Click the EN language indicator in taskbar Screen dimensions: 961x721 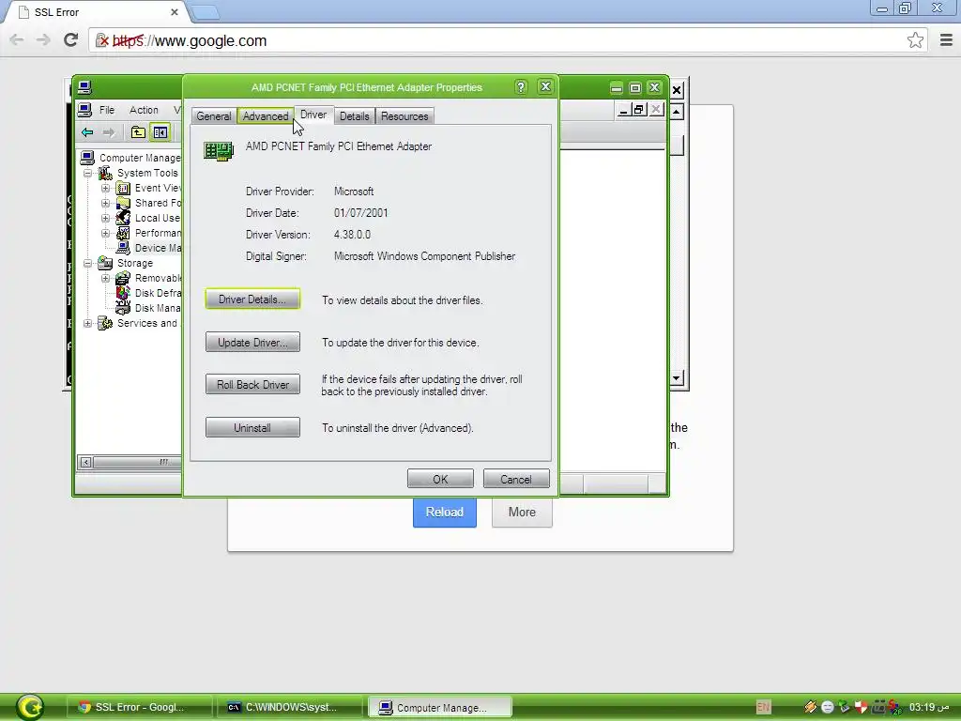763,707
